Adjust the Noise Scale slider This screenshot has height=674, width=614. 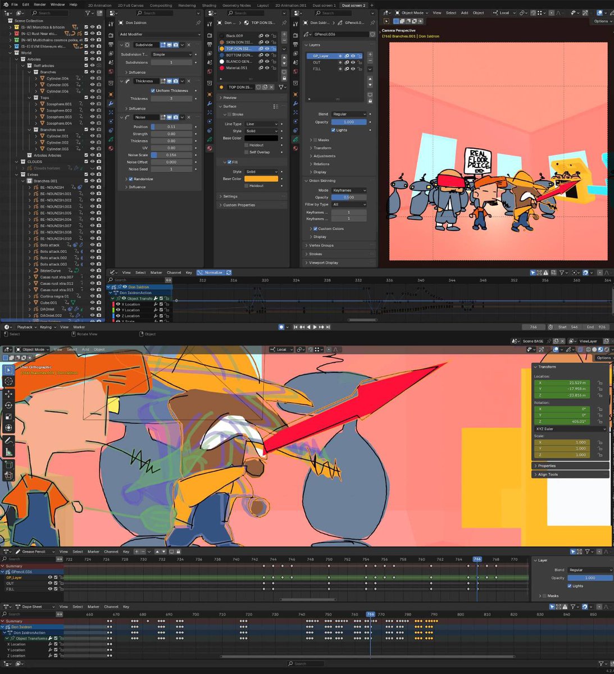coord(171,155)
